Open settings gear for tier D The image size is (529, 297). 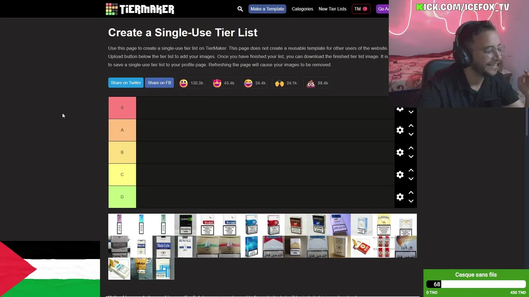click(400, 197)
